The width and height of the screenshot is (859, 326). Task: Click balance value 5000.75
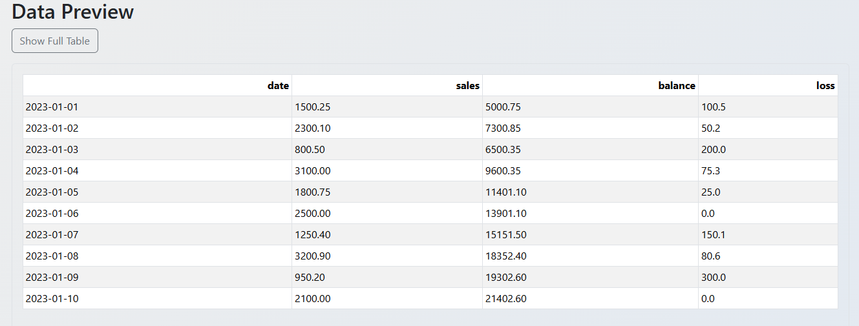[x=590, y=107]
